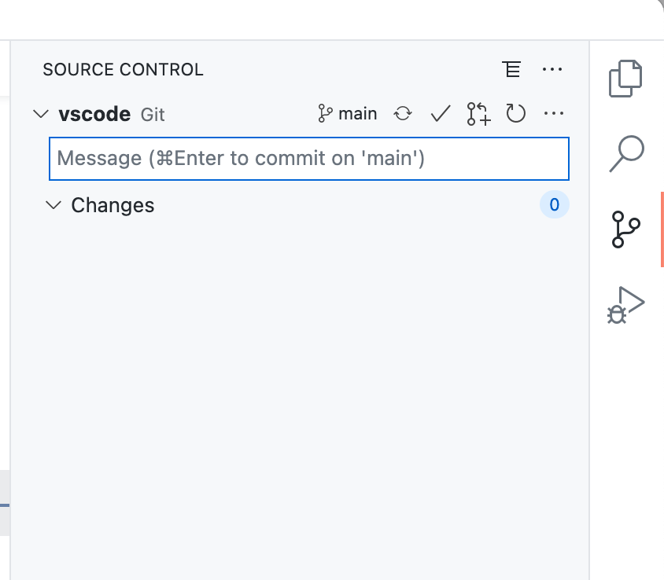Click the Commit checkmark icon

pyautogui.click(x=441, y=113)
